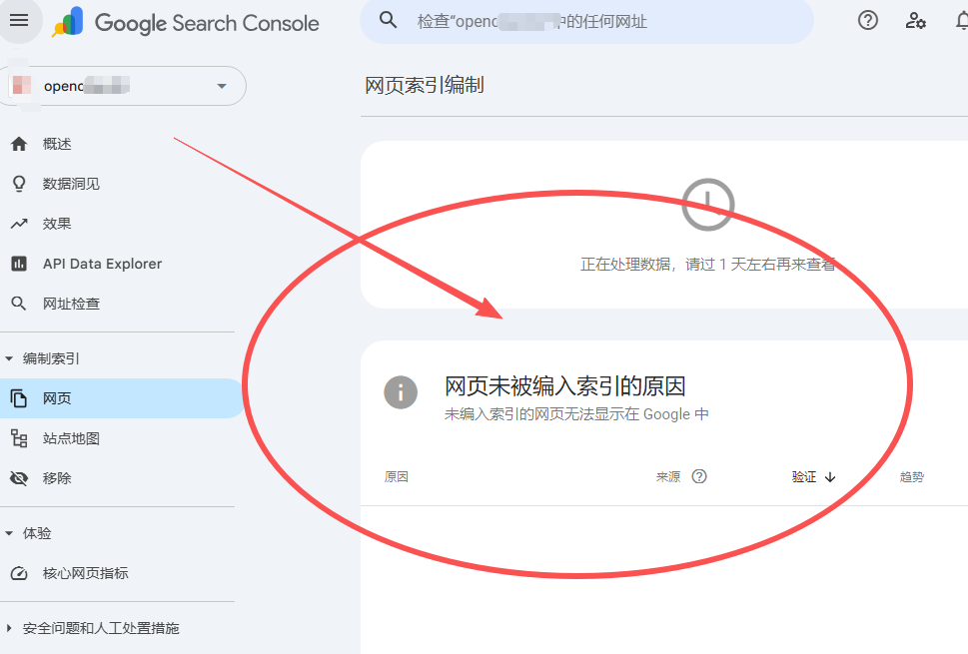Open 网址检查 URL inspection
This screenshot has height=654, width=968.
(71, 303)
